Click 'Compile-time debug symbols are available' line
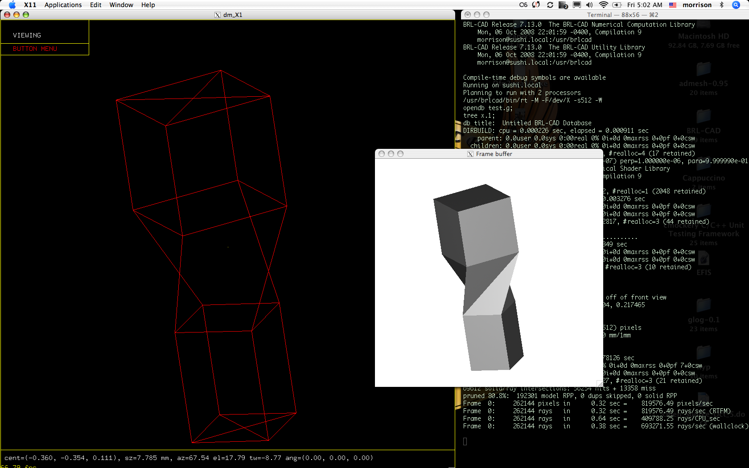Image resolution: width=749 pixels, height=468 pixels. (534, 78)
